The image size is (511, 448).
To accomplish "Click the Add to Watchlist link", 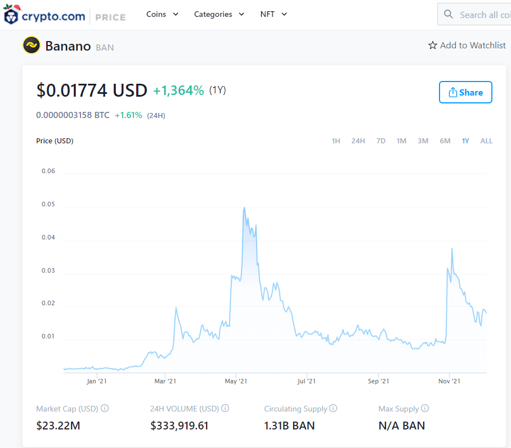I will click(467, 46).
